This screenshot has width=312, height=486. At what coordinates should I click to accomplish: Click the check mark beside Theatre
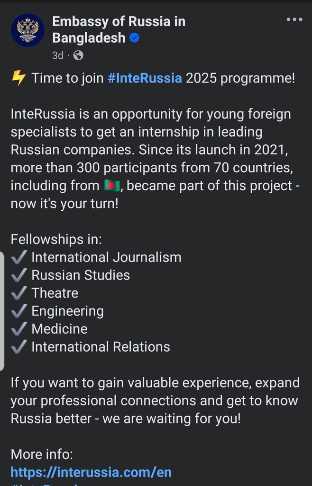coord(19,293)
